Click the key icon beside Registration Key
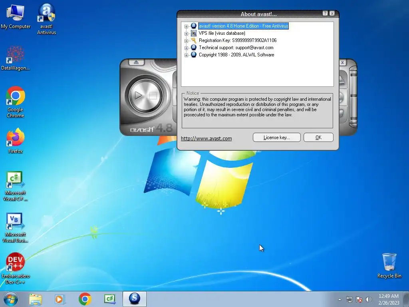The height and width of the screenshot is (307, 409). pyautogui.click(x=194, y=40)
